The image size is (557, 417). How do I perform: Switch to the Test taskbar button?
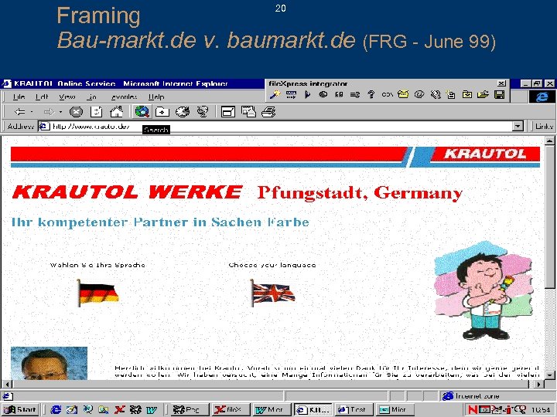tap(353, 409)
